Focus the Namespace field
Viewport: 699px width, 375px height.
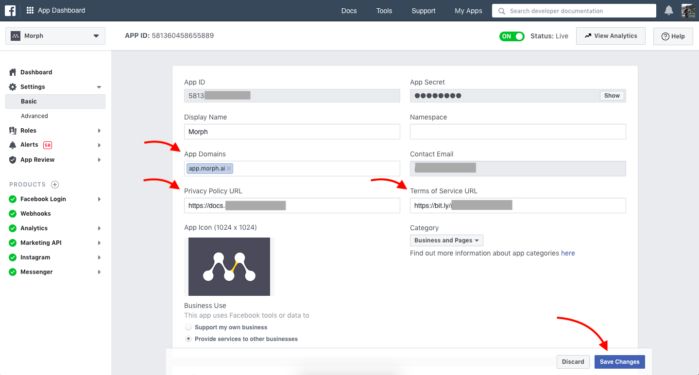[x=518, y=132]
